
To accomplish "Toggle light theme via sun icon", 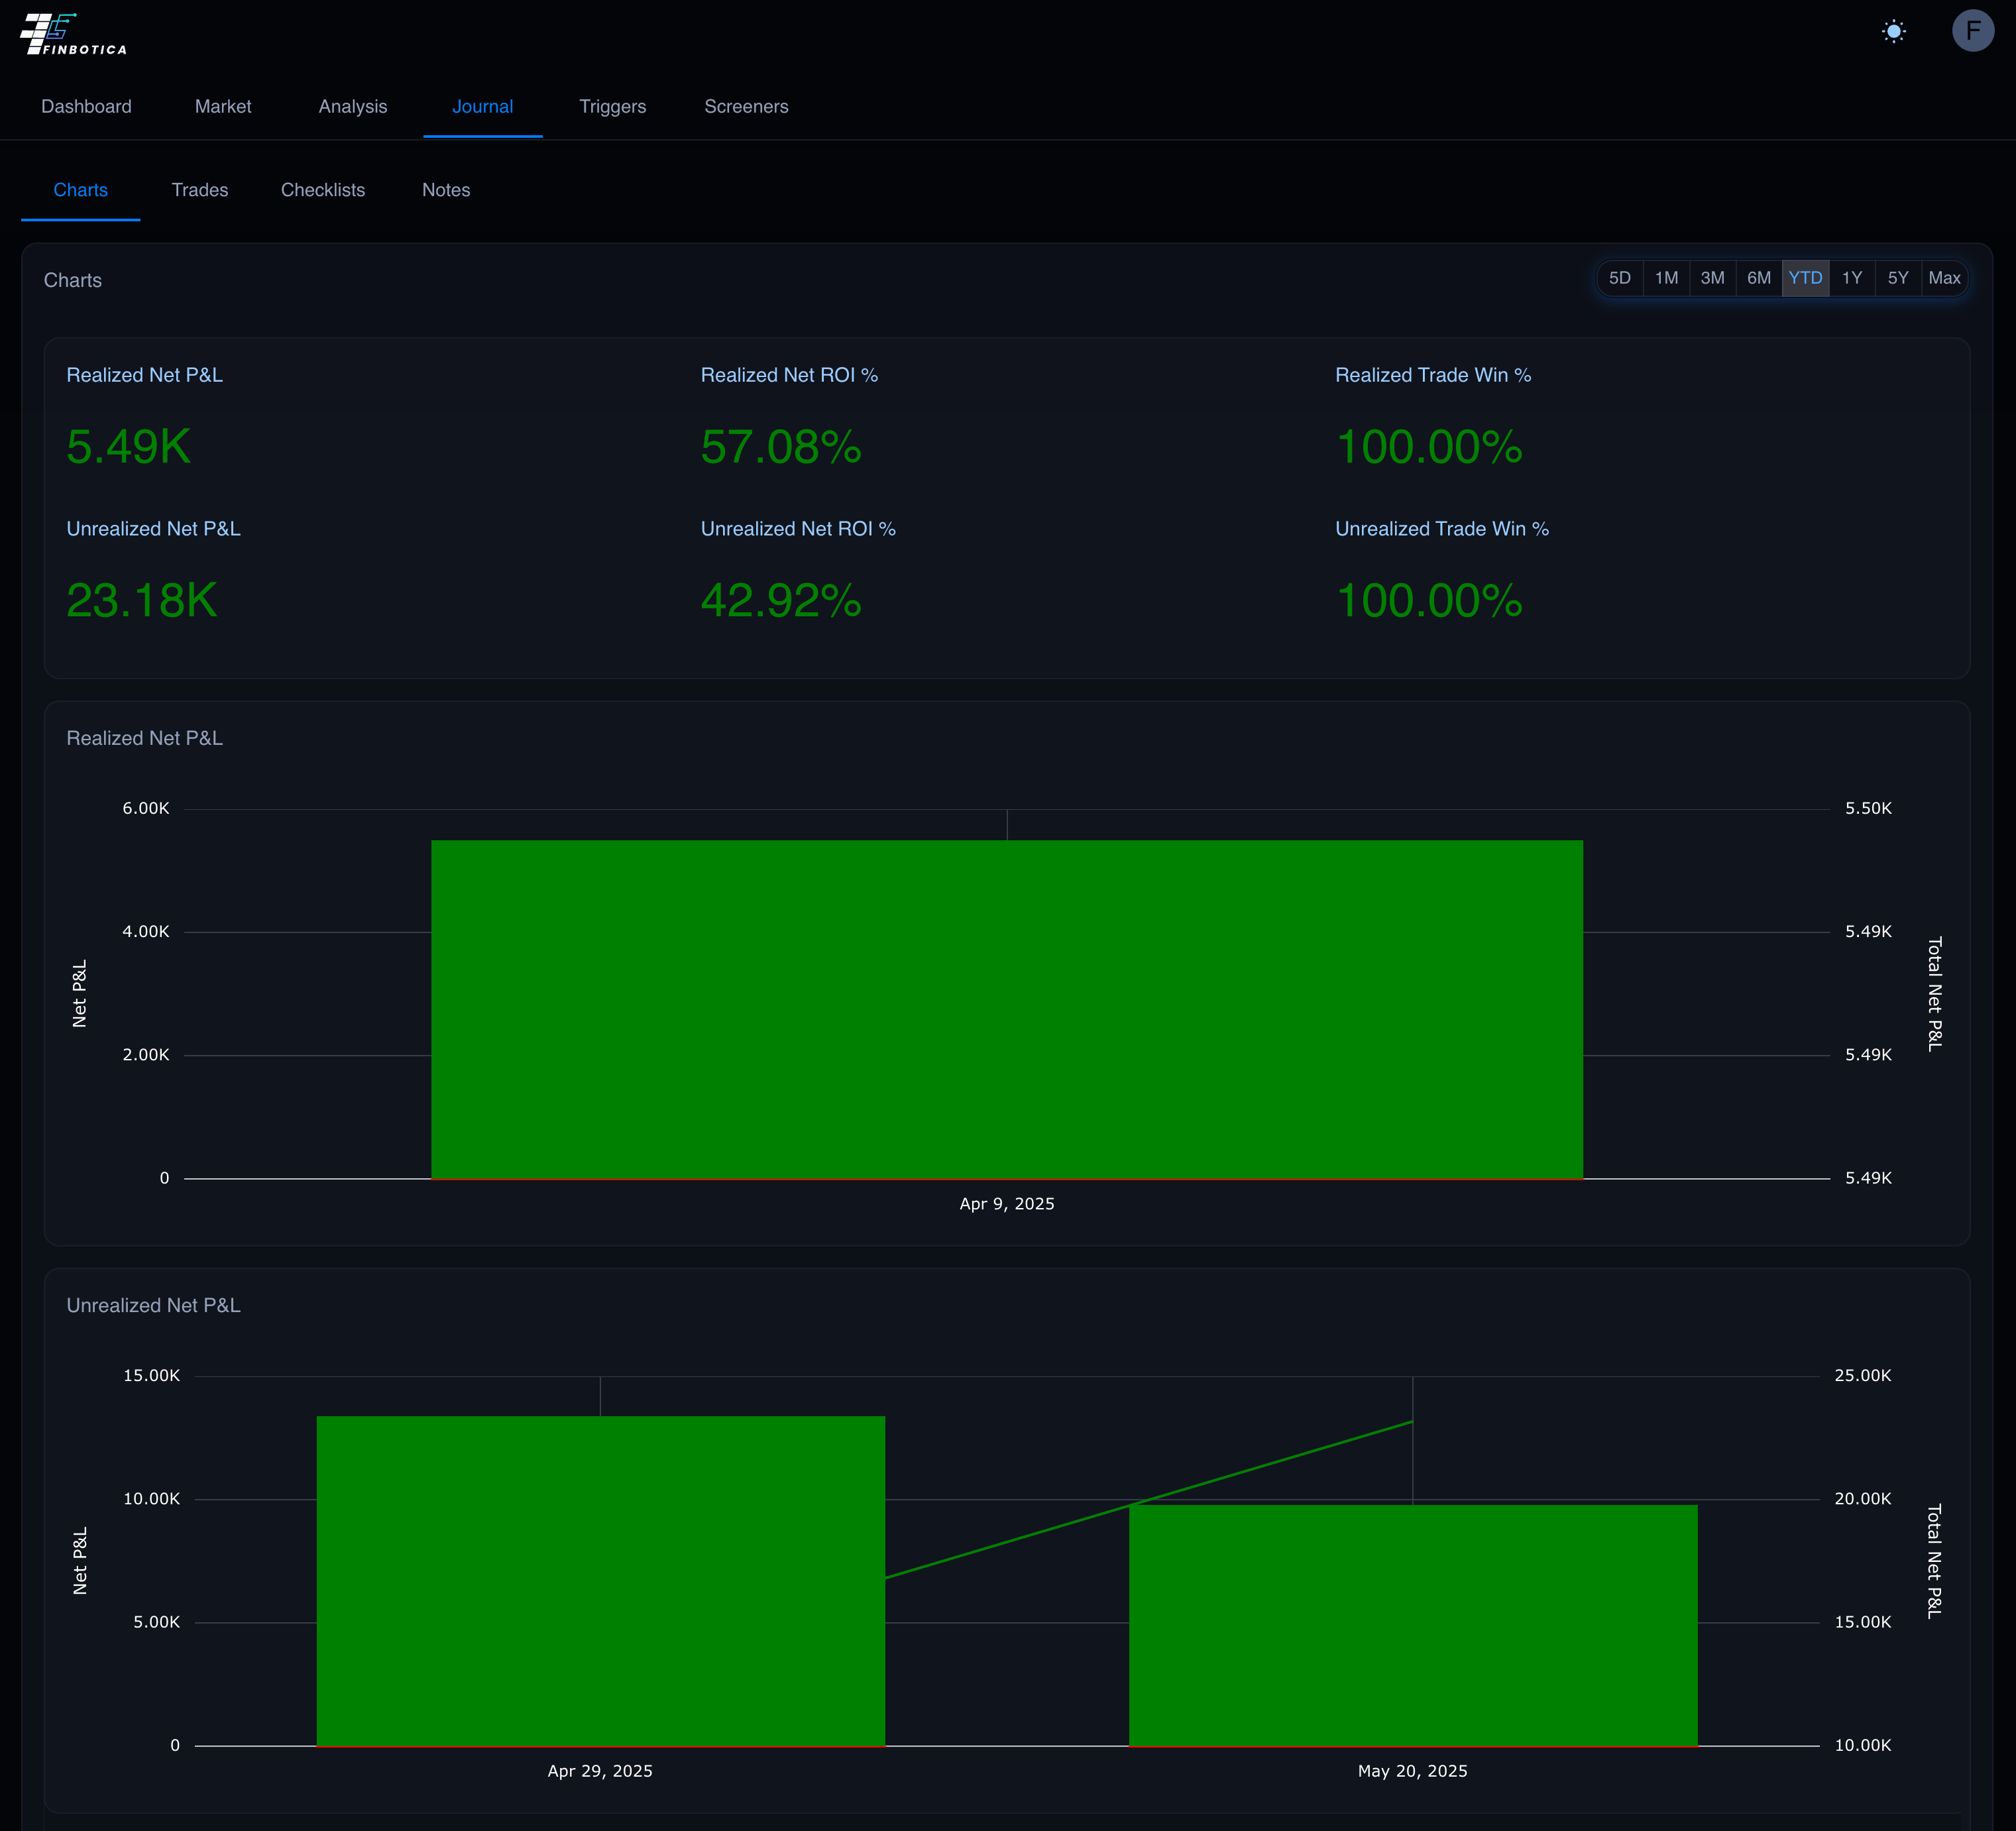I will (x=1893, y=31).
